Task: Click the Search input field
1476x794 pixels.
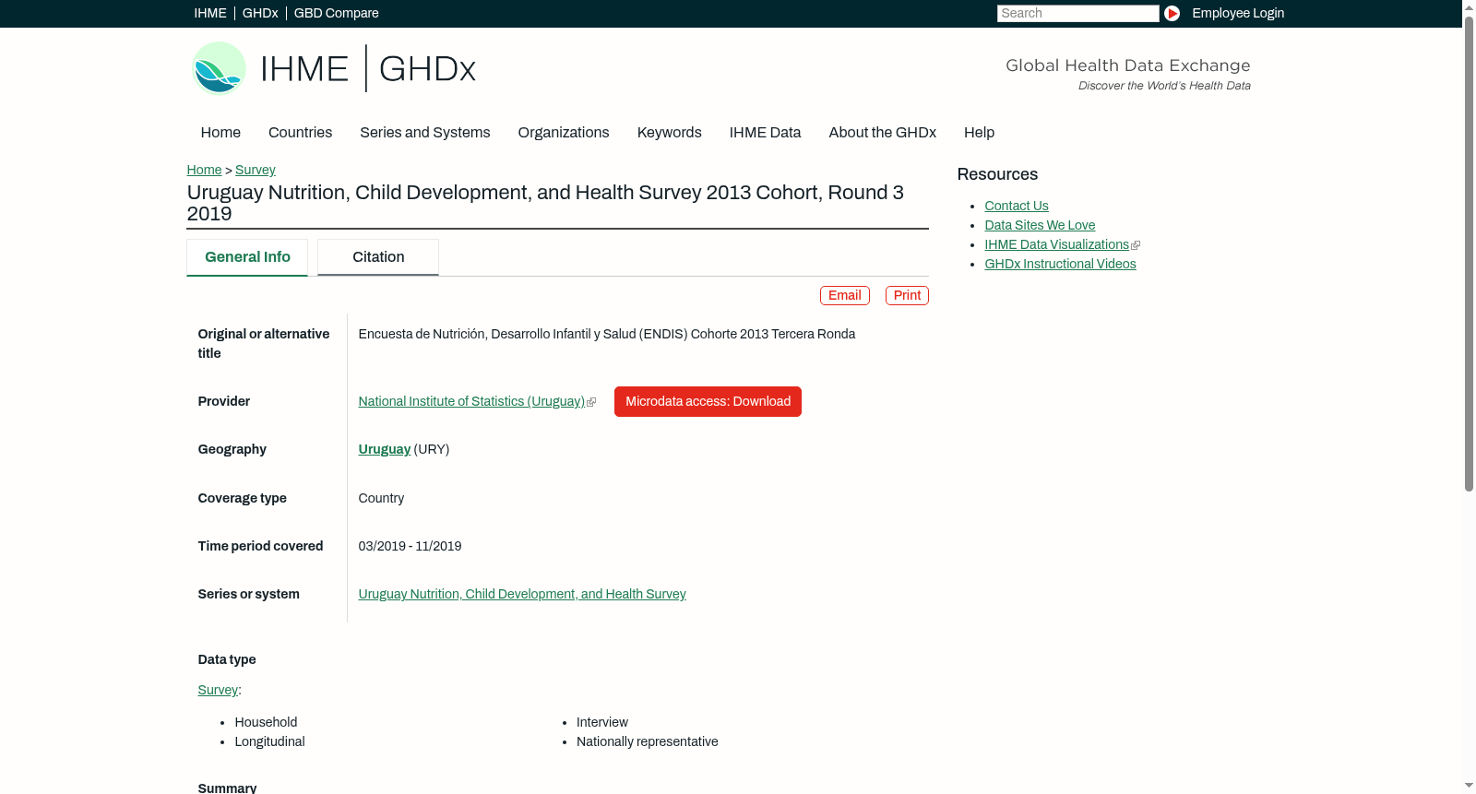Action: (1077, 13)
